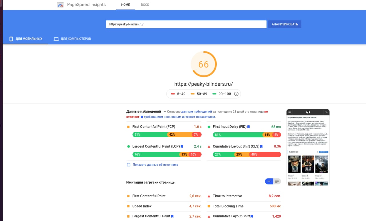Click red 48% segment of CLS bar

[x=265, y=154]
